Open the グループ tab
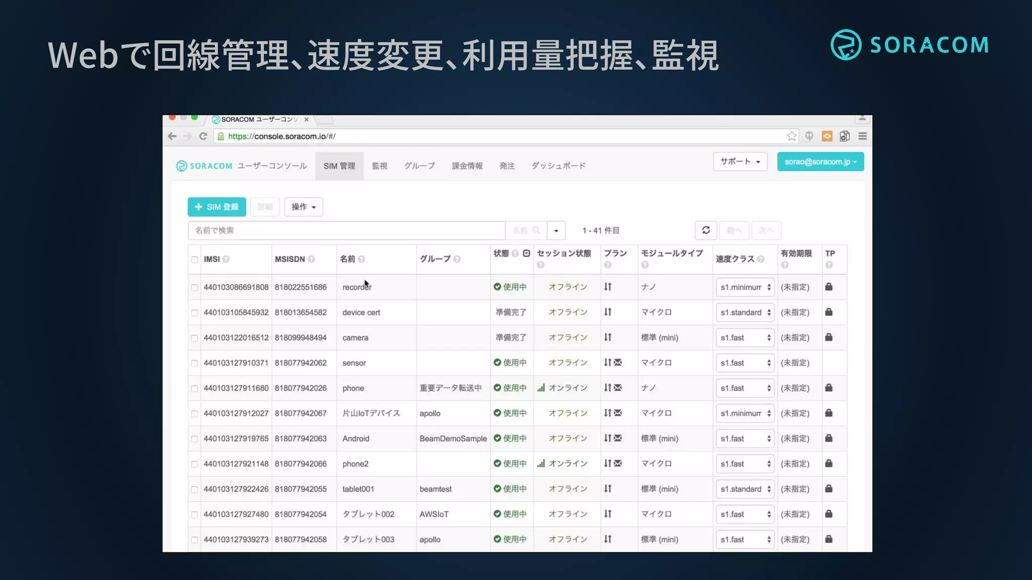Image resolution: width=1032 pixels, height=580 pixels. [419, 166]
